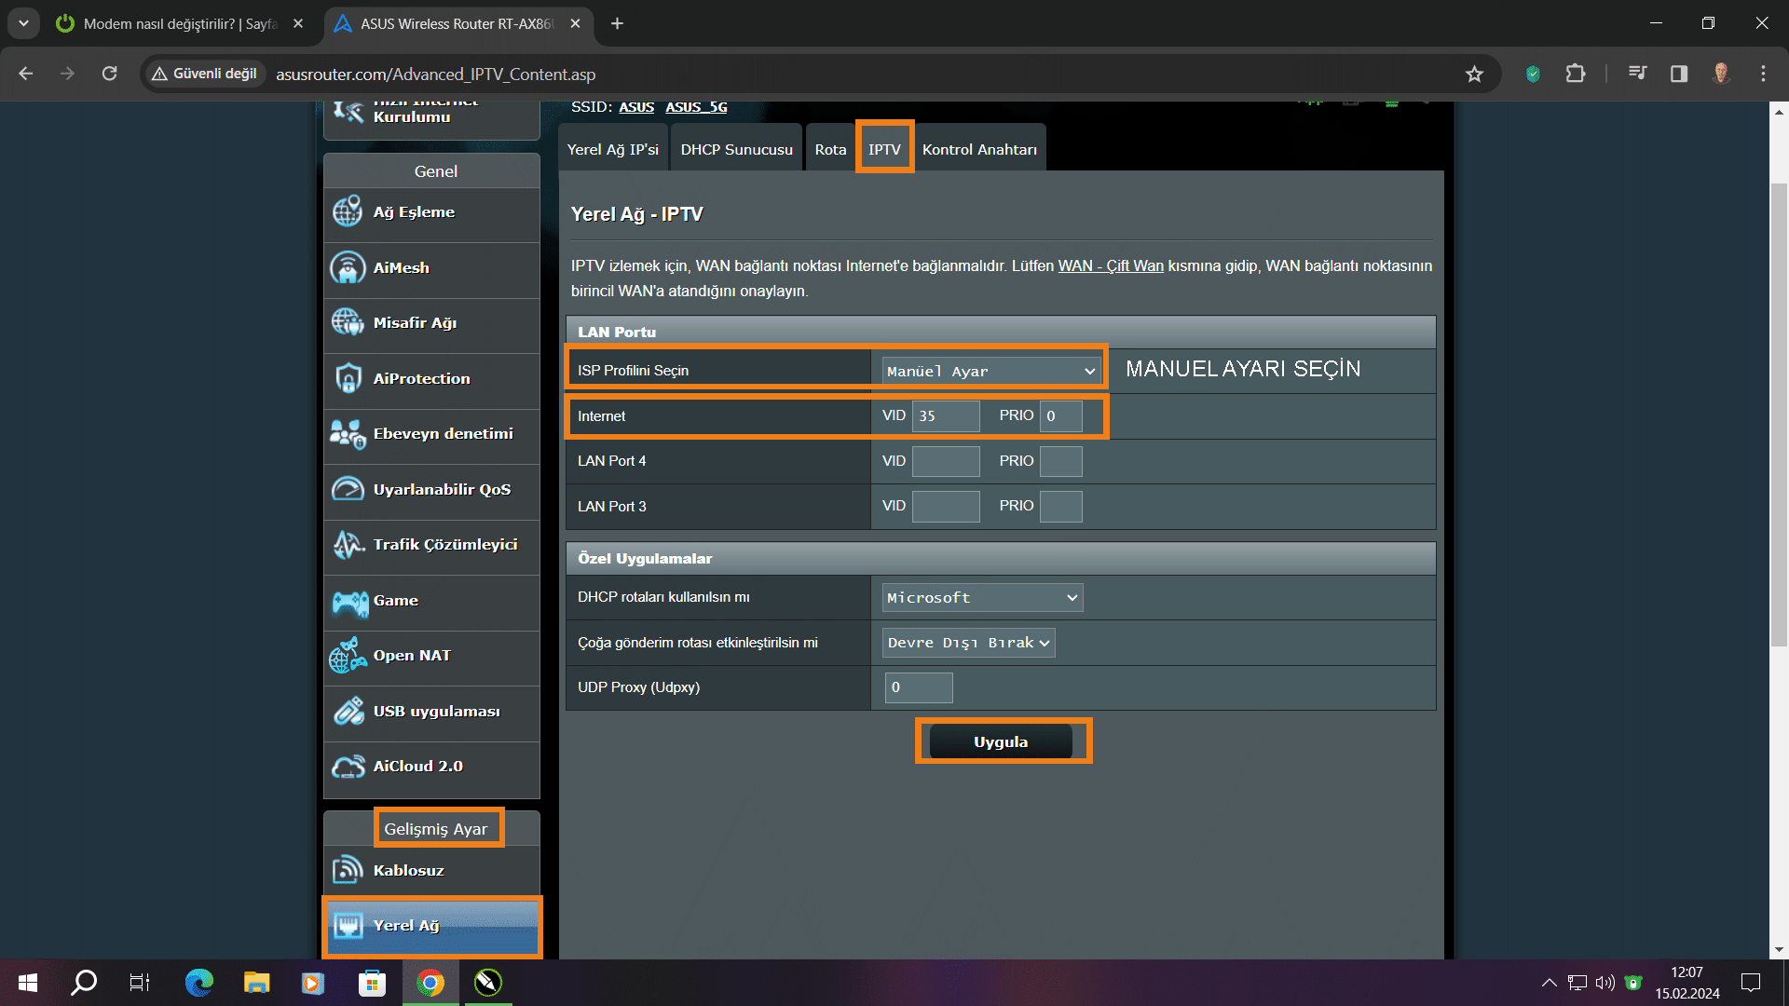Click the USB uygulaması icon
The width and height of the screenshot is (1789, 1006).
tap(348, 712)
